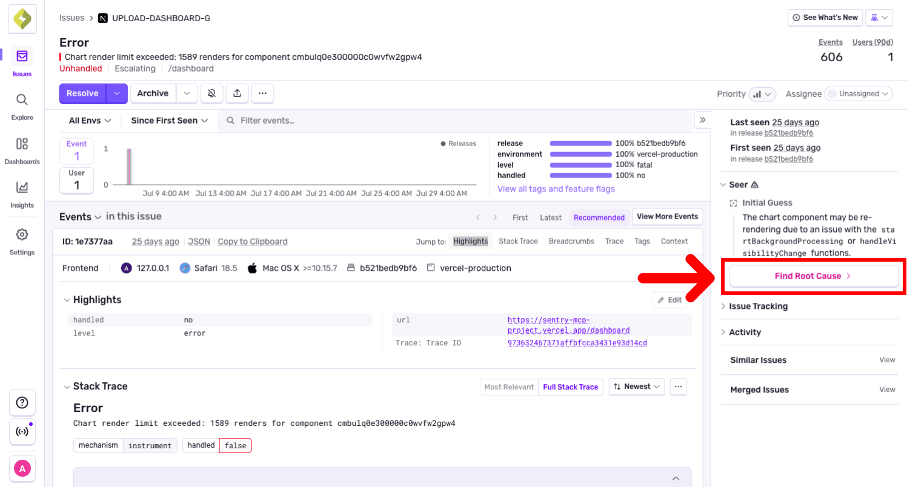Viewport: 907px width, 487px height.
Task: Open the Resolve options dropdown arrow
Action: (x=117, y=93)
